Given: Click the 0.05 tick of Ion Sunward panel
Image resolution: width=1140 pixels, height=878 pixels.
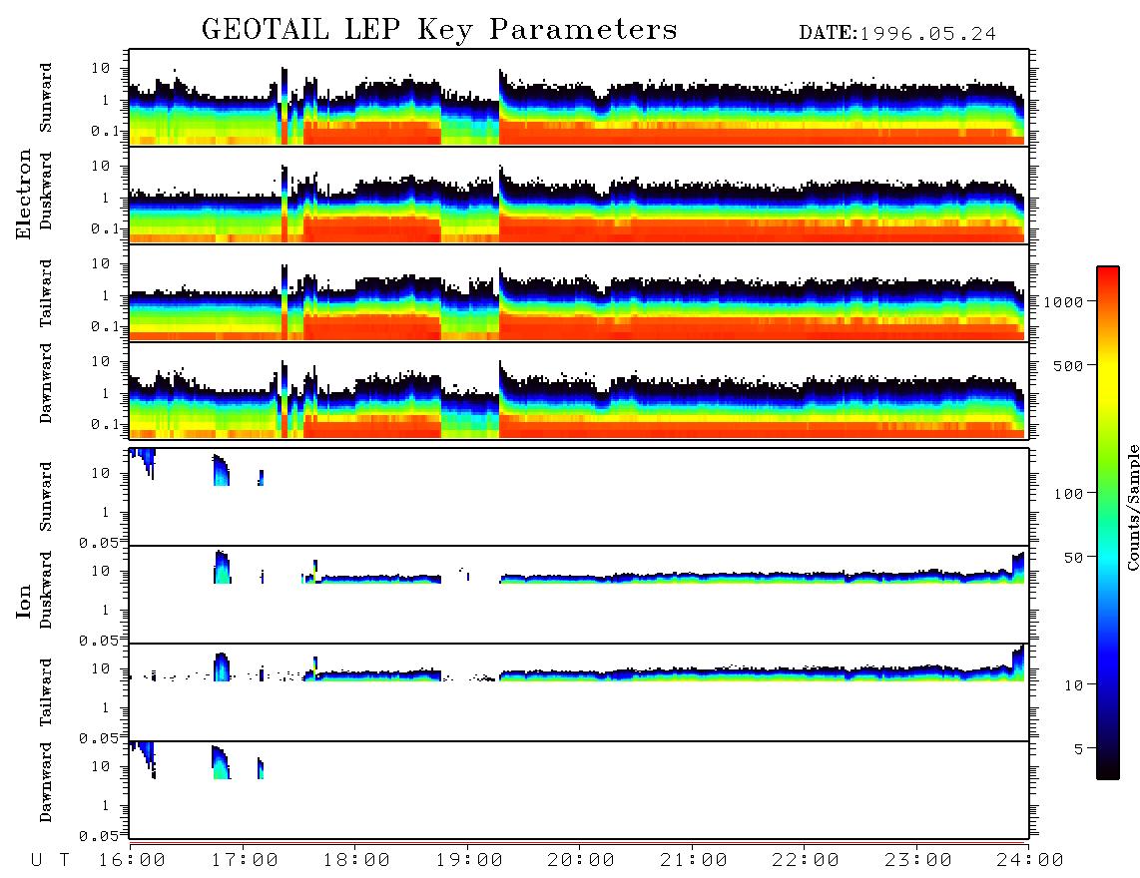Looking at the screenshot, I should click(99, 542).
